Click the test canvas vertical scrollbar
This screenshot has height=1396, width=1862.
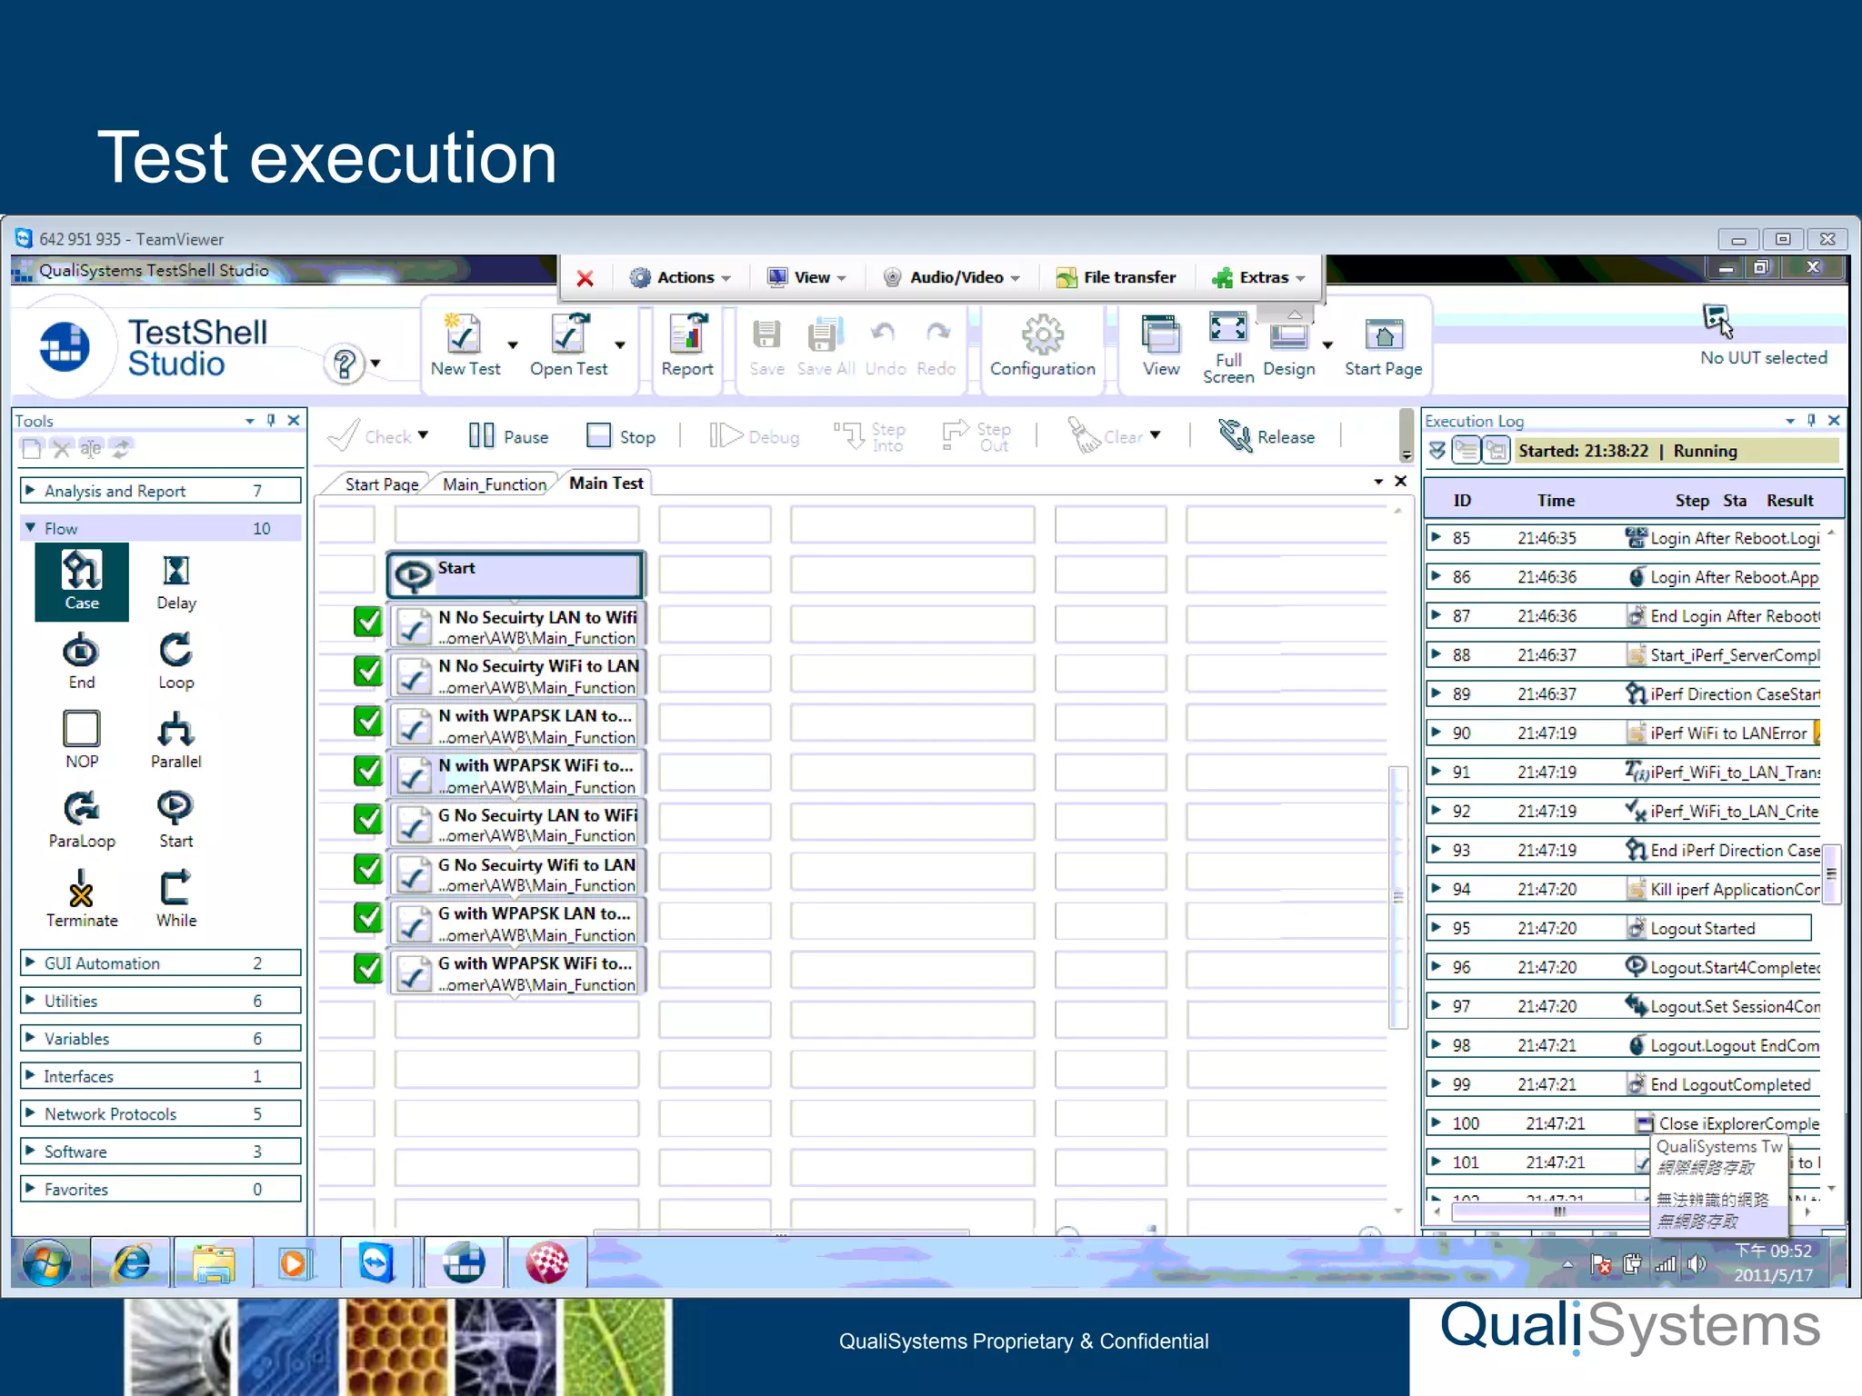(x=1398, y=897)
